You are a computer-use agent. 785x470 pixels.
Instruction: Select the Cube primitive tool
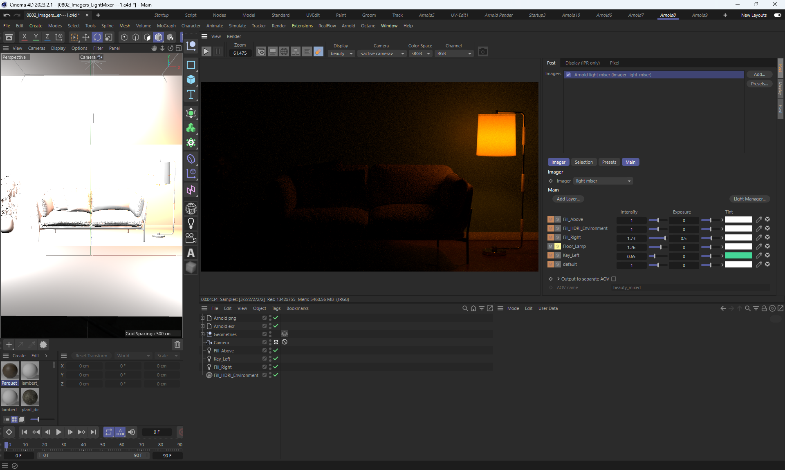click(191, 80)
